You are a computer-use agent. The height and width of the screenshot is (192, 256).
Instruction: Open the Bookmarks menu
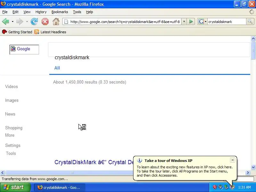pos(60,12)
